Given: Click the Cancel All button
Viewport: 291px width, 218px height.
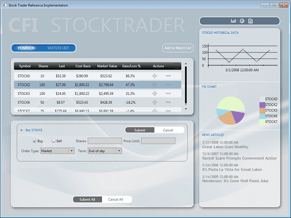Looking at the screenshot, I should coord(116,200).
